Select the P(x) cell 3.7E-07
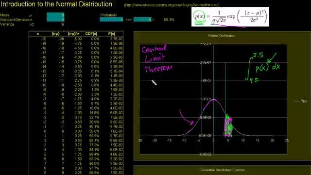 117,39
